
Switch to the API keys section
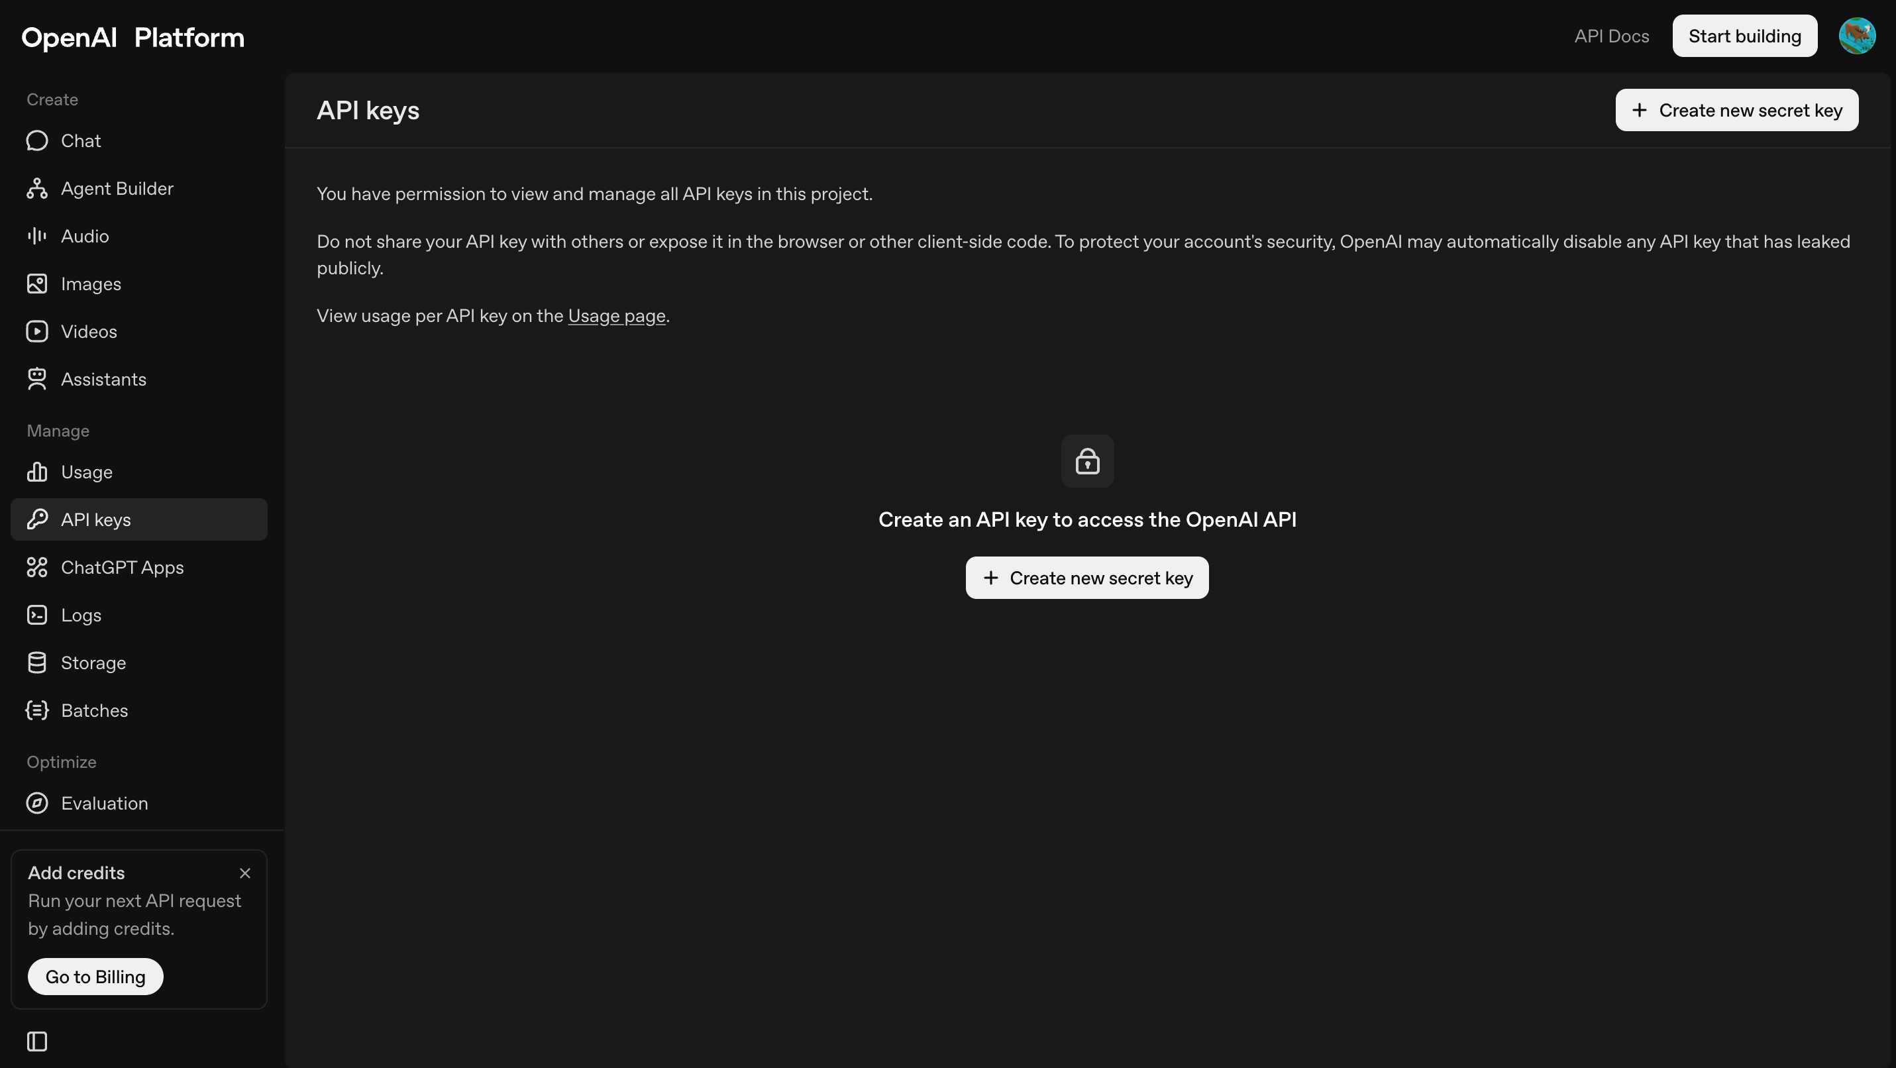tap(95, 519)
